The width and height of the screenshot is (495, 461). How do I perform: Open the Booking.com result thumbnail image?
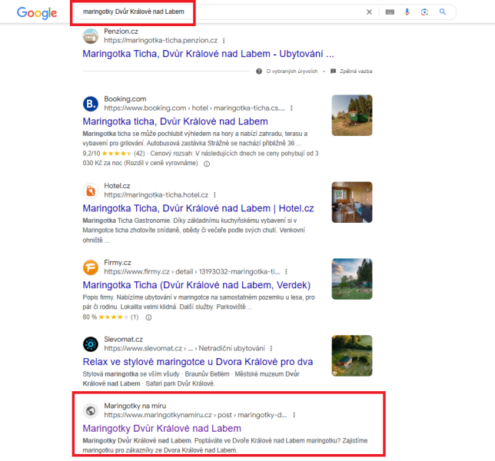click(352, 115)
